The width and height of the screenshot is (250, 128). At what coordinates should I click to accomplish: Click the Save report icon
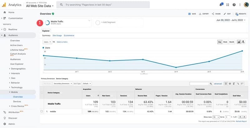pos(192,14)
